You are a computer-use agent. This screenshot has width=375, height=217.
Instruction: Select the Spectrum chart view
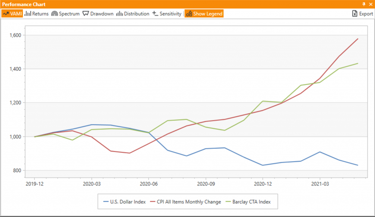point(65,14)
